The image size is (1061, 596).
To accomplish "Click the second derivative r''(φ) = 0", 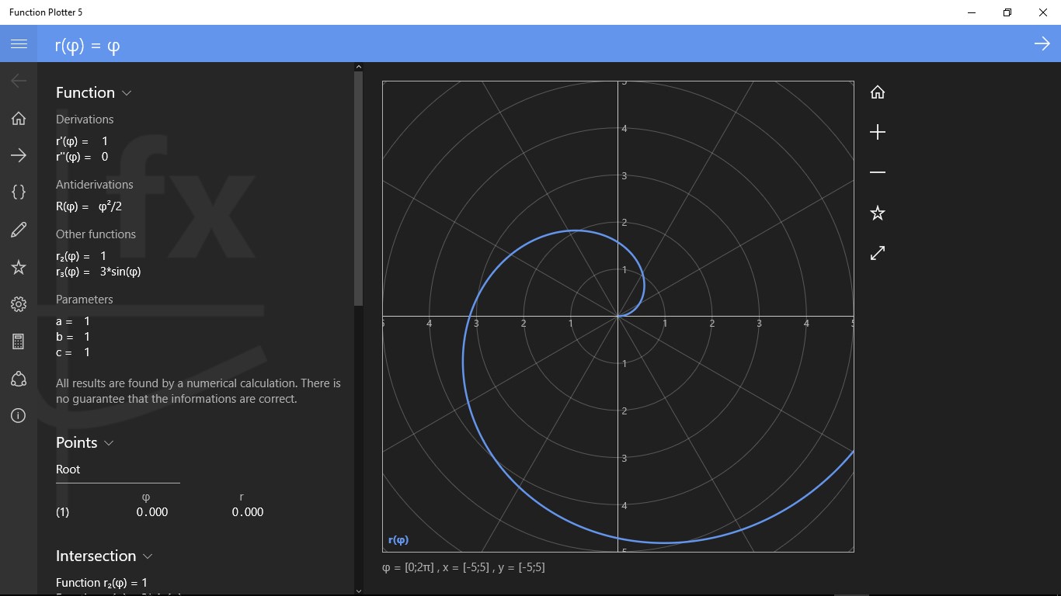I will click(x=82, y=157).
